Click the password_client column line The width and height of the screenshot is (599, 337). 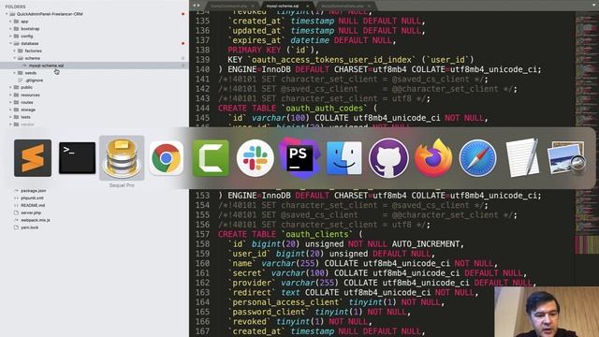[319, 312]
